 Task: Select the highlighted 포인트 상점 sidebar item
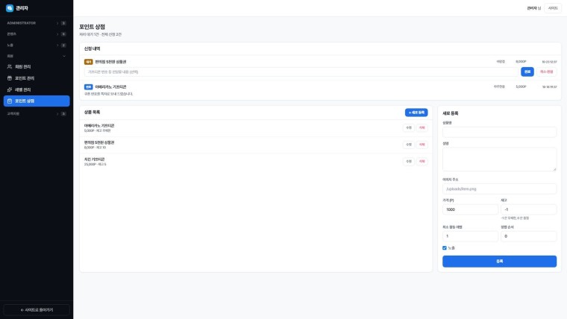pyautogui.click(x=37, y=101)
